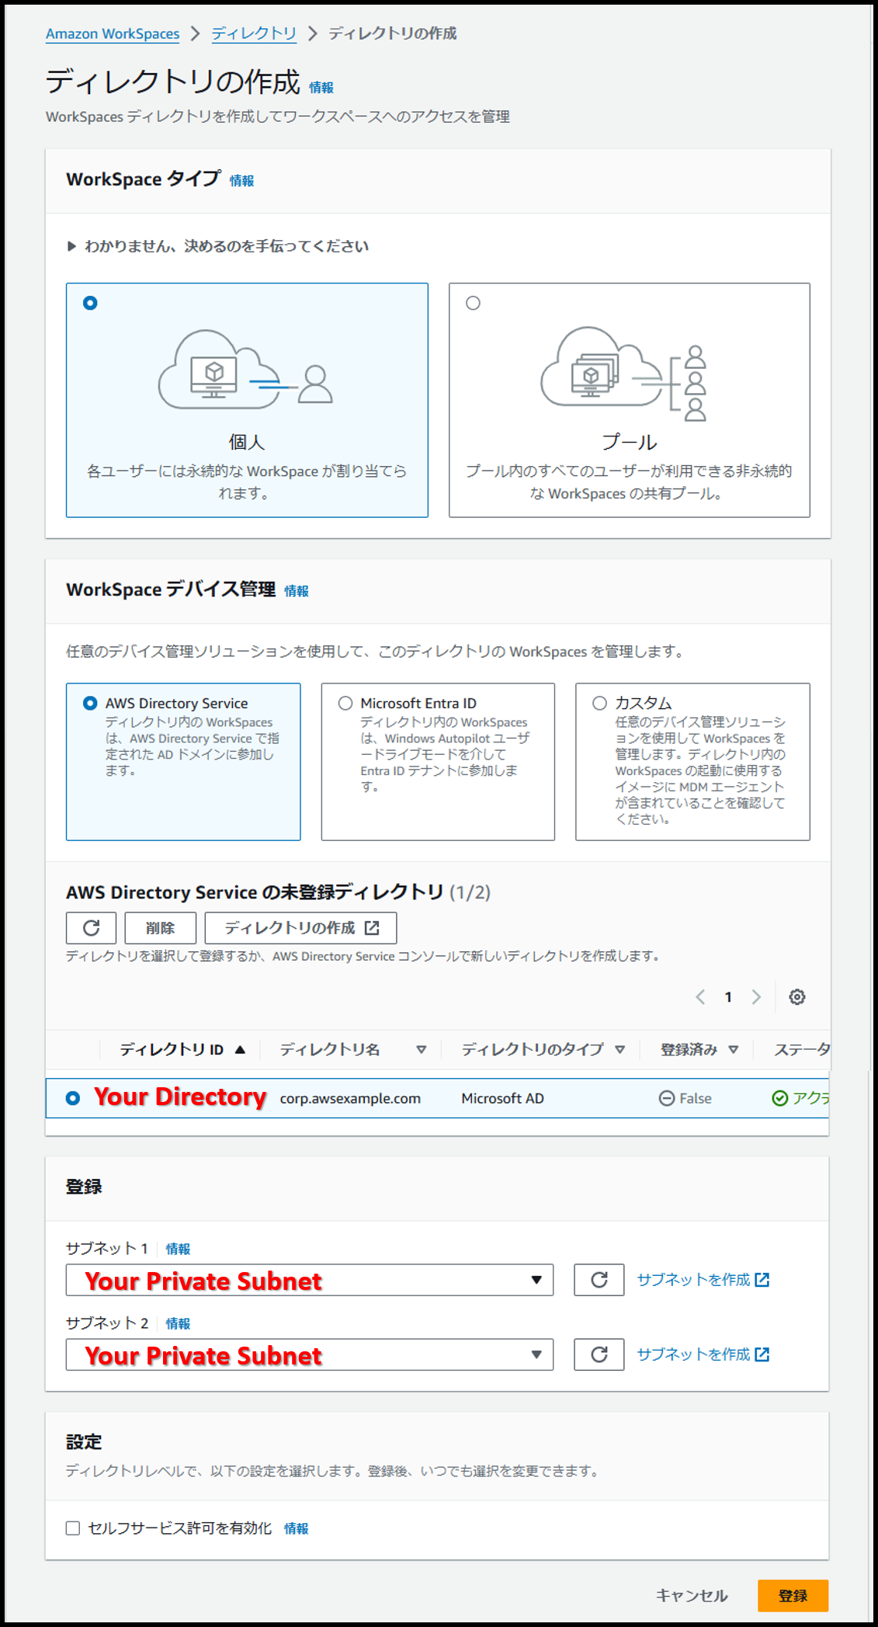Screen dimensions: 878x1627
Task: Click the ディレクトリ名 sort arrow
Action: click(422, 1050)
